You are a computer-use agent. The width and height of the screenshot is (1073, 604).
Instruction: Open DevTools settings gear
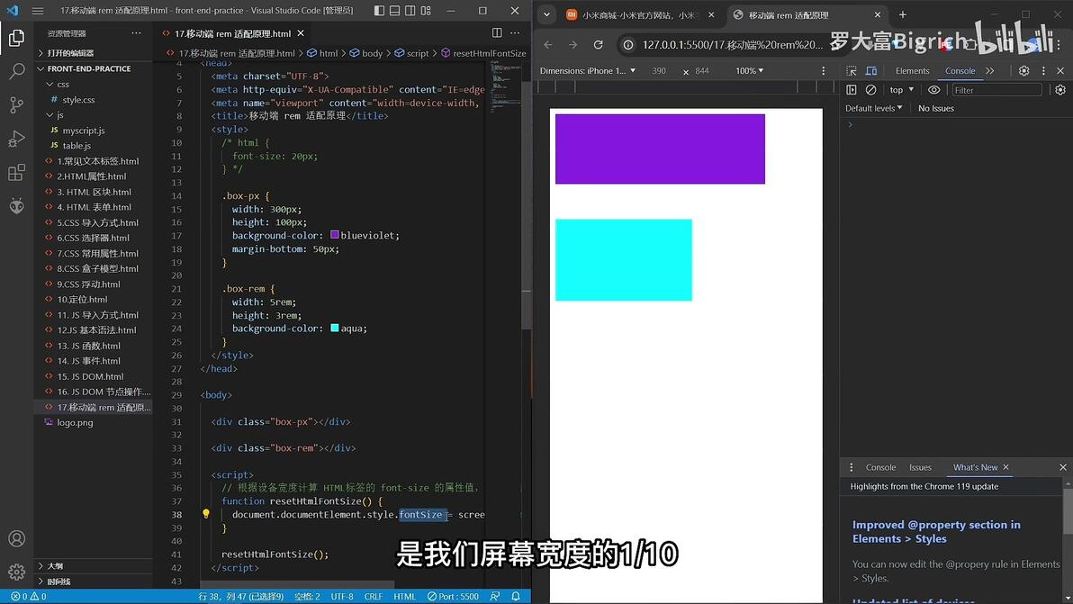(1023, 70)
